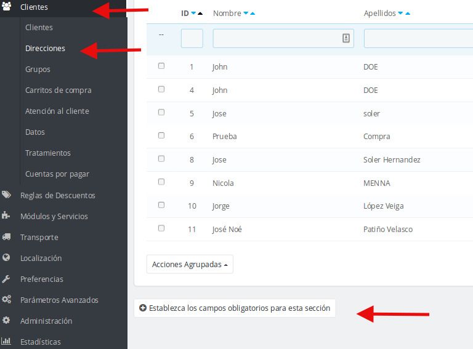The height and width of the screenshot is (349, 473).
Task: Open the Tratamientos submenu item
Action: [x=48, y=153]
